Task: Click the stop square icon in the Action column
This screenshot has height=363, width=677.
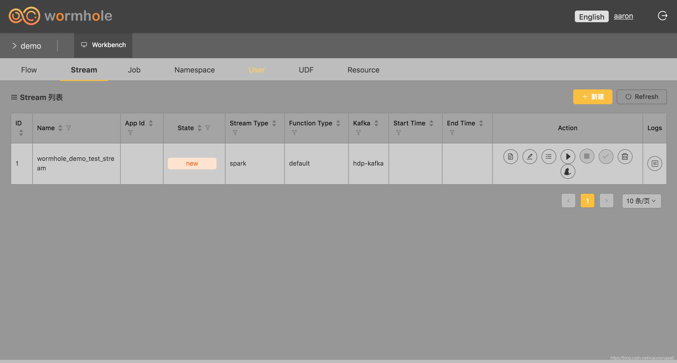Action: coord(587,156)
